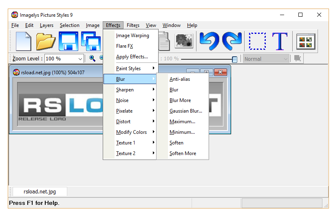This screenshot has width=331, height=213.
Task: Open the Selection menu
Action: [x=69, y=25]
